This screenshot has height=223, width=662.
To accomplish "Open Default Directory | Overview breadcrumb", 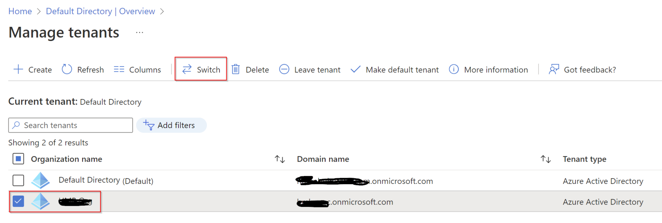I will pyautogui.click(x=101, y=11).
